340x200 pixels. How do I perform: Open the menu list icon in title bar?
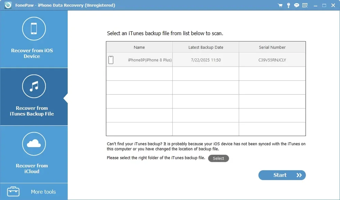[x=305, y=5]
